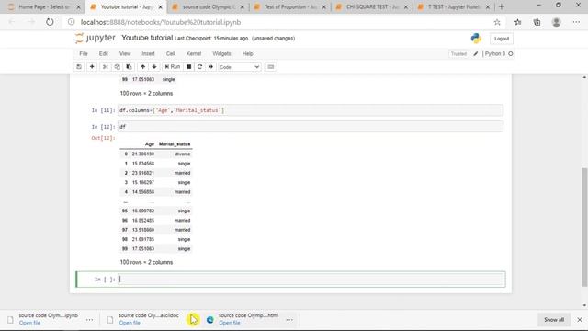Click the pencil edit mode icon
Screen dimensions: 588x331
point(476,54)
